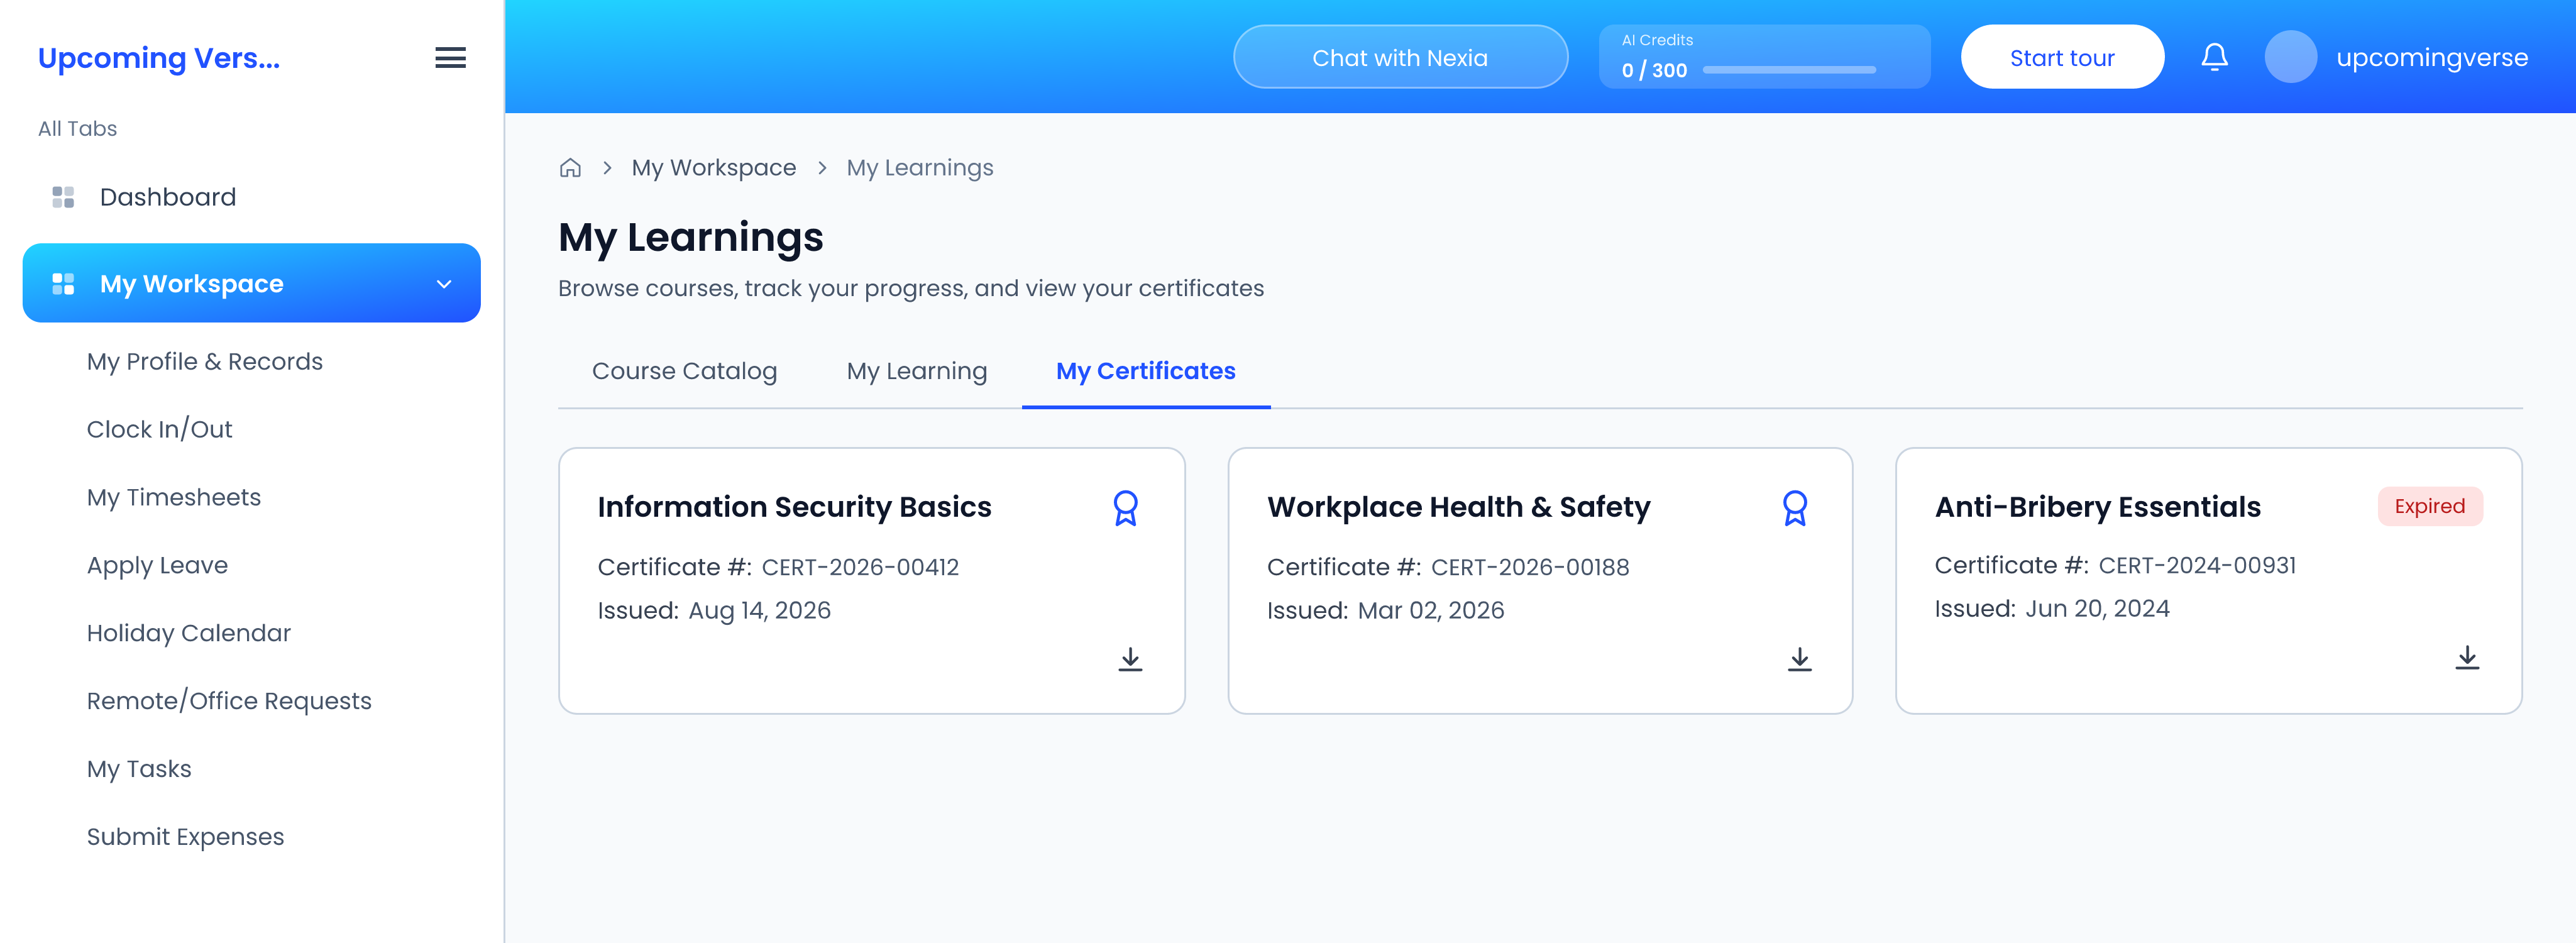Click the Upcoming Vers... logo title
Viewport: 2576px width, 943px height.
click(158, 58)
